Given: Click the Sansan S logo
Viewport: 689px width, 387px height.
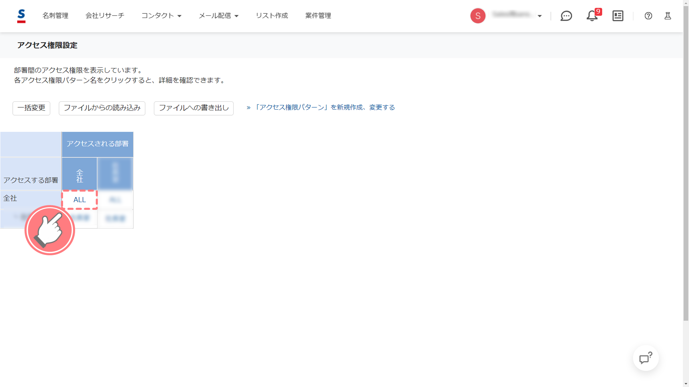Looking at the screenshot, I should (21, 16).
